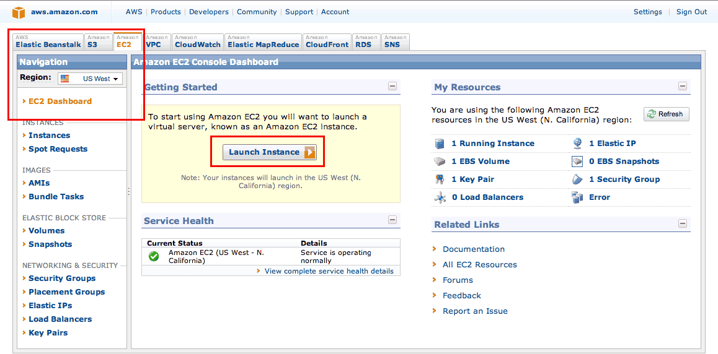
Task: Open Elastic IPs in navigation
Action: 50,306
